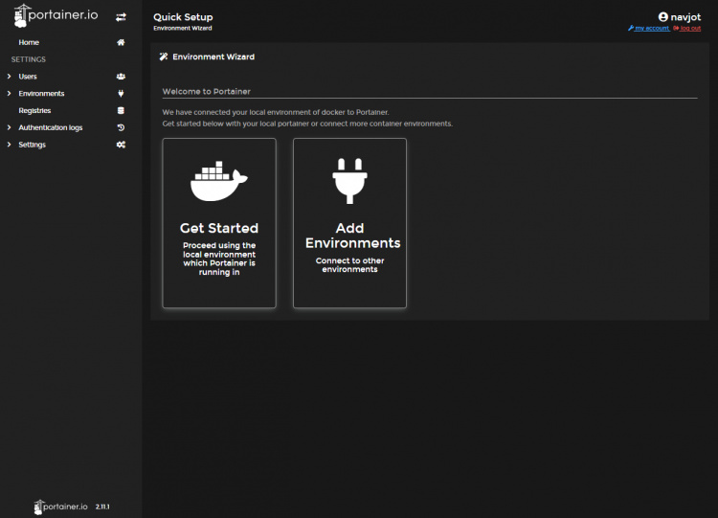Click the portainer.io logo at top left
Viewport: 718px width, 518px height.
point(56,16)
